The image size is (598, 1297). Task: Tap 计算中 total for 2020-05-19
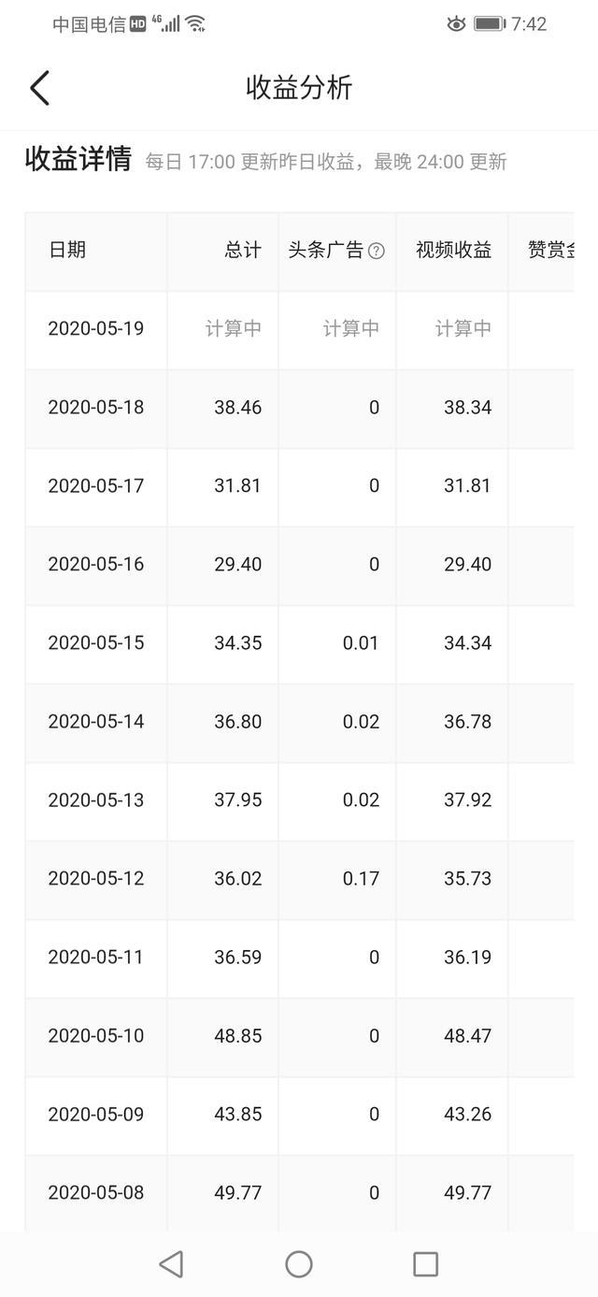coord(234,329)
